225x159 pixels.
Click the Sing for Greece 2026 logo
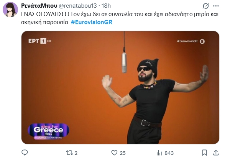49,131
